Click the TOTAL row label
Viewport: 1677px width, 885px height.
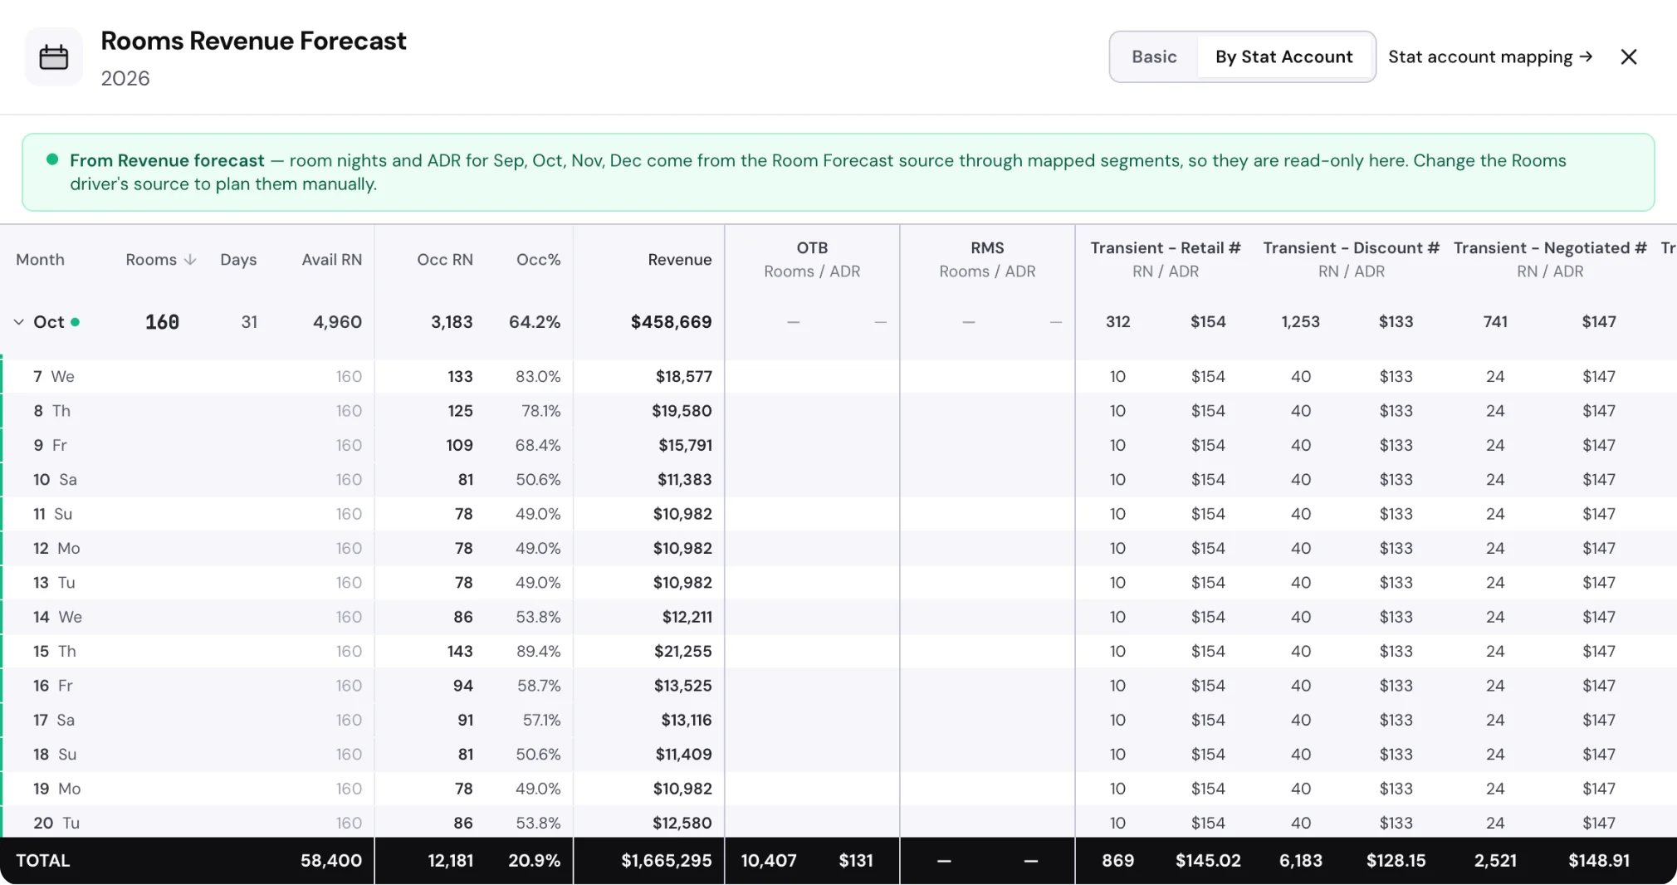click(x=43, y=861)
